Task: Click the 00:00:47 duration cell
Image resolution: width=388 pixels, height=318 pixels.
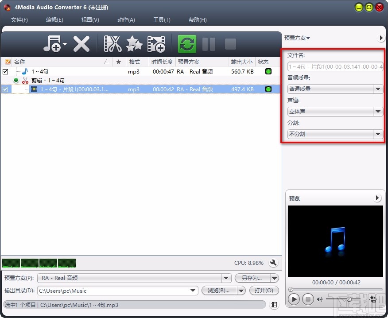Action: pos(163,72)
